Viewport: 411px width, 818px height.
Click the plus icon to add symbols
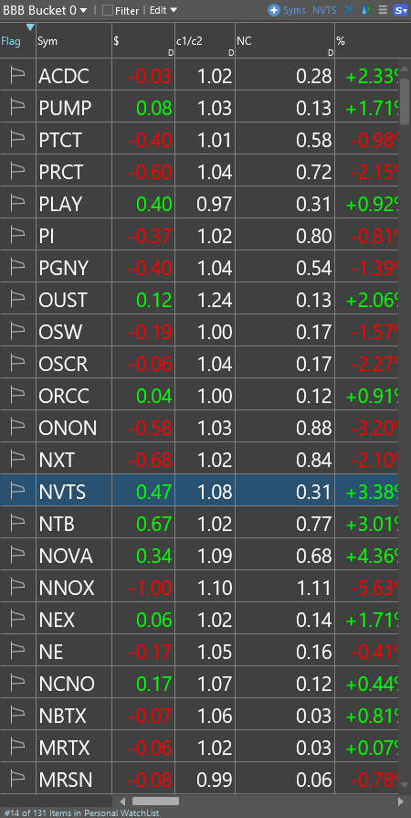(274, 10)
